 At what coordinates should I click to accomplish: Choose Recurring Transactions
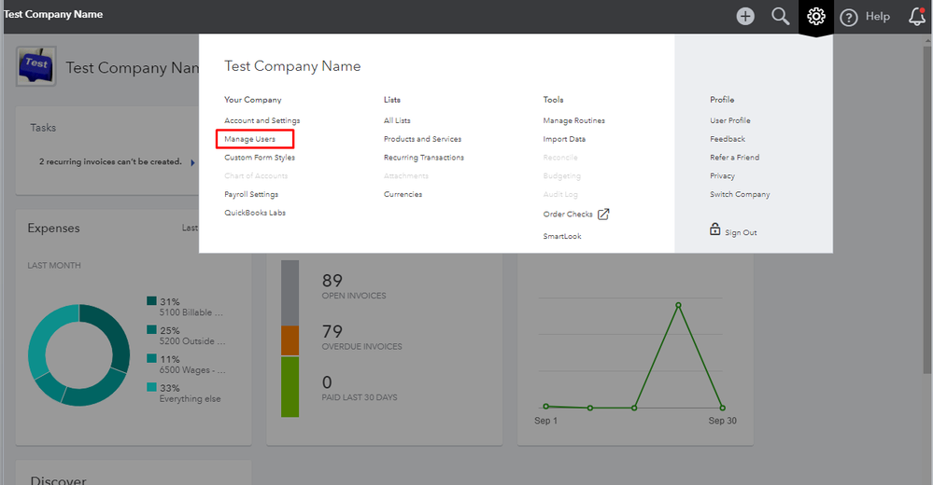(423, 158)
